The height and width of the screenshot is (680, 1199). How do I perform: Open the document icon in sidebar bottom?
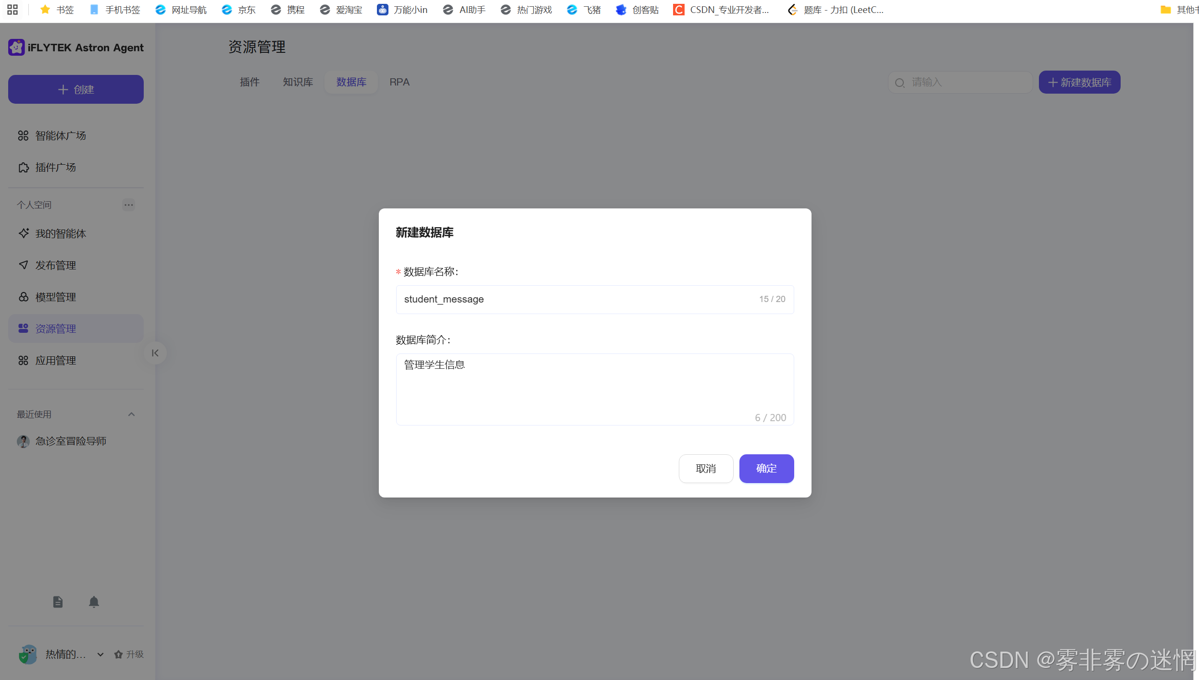pos(58,602)
